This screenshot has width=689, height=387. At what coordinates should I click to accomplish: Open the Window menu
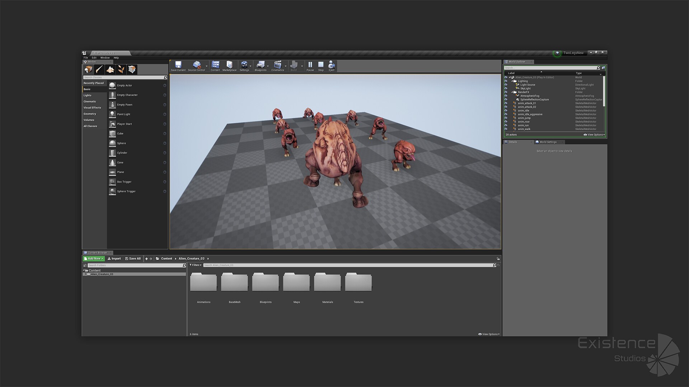click(105, 57)
